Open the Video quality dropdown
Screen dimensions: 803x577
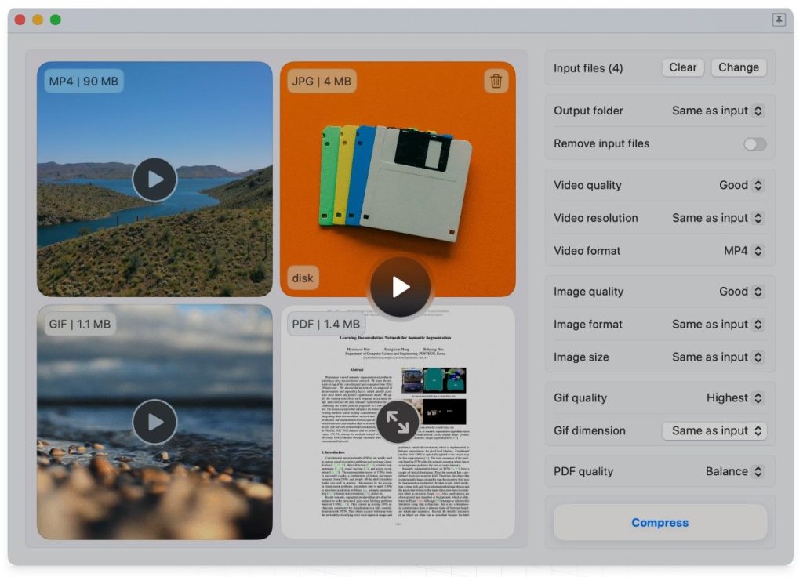click(x=741, y=186)
